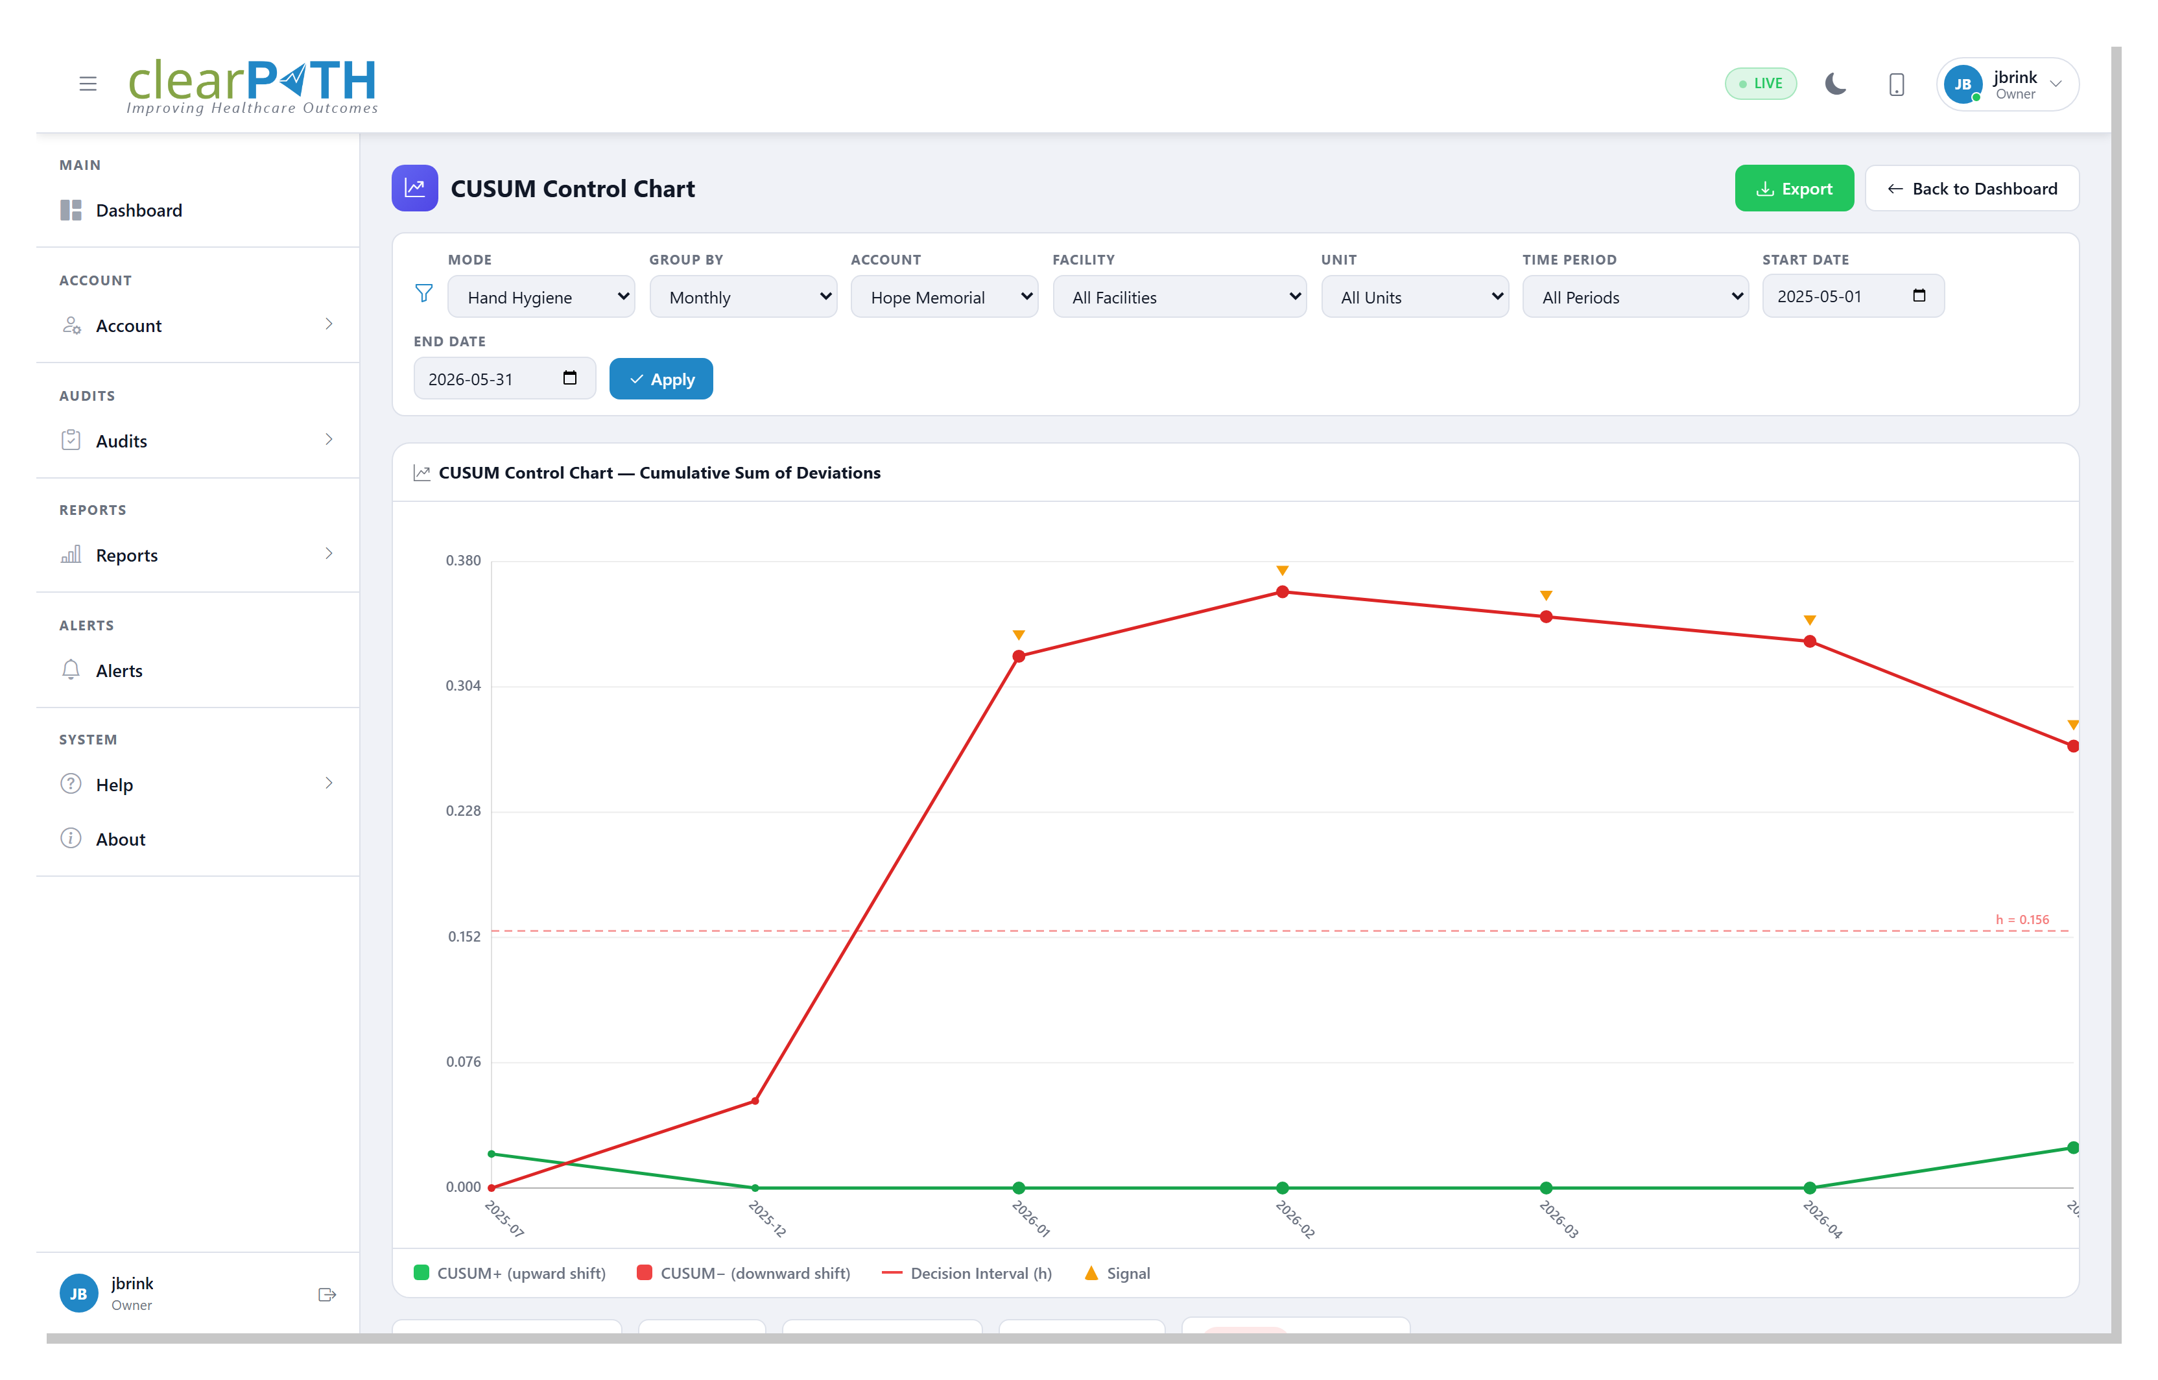Click the 2025-12 red CUSUM− data point
Image resolution: width=2158 pixels, height=1380 pixels.
pos(755,1100)
